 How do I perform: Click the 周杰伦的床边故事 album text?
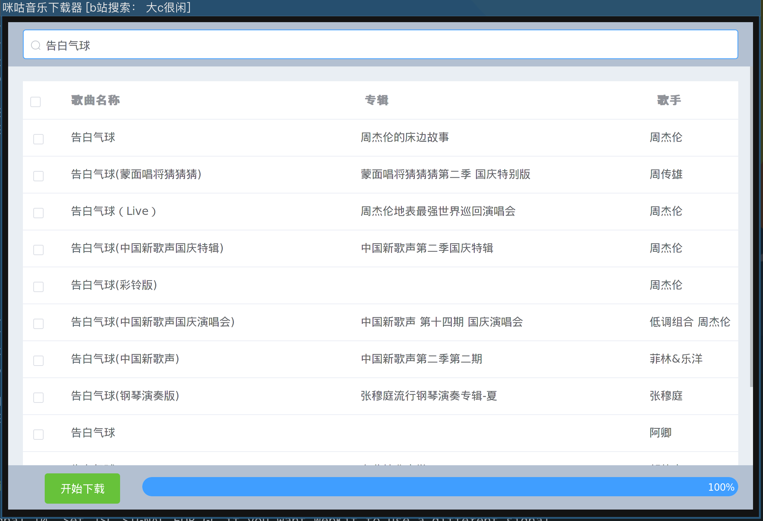[405, 137]
